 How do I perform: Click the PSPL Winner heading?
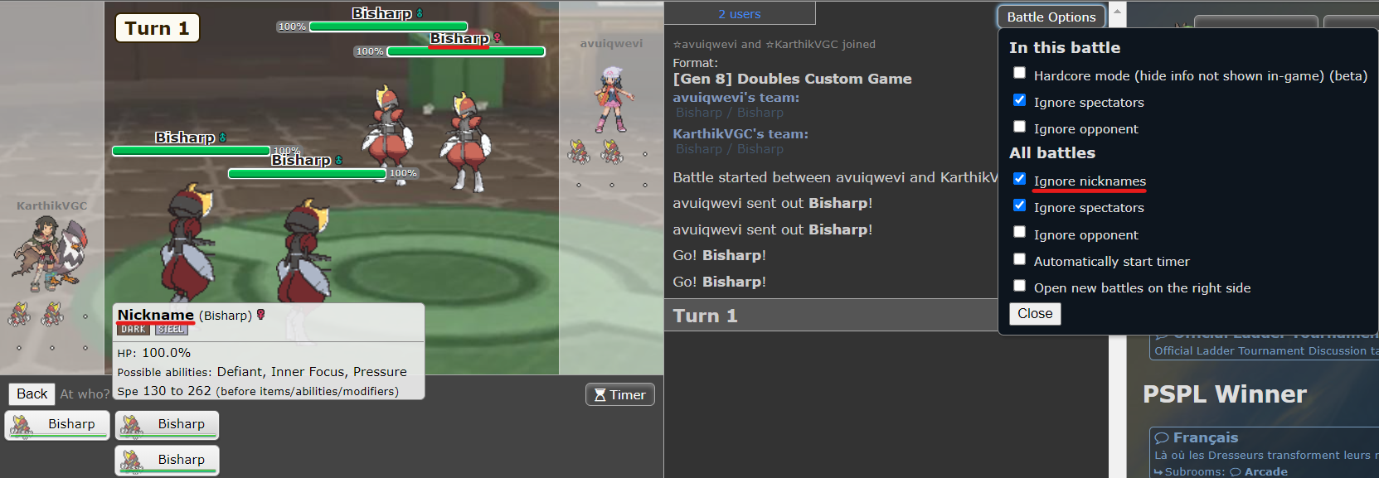(1224, 394)
